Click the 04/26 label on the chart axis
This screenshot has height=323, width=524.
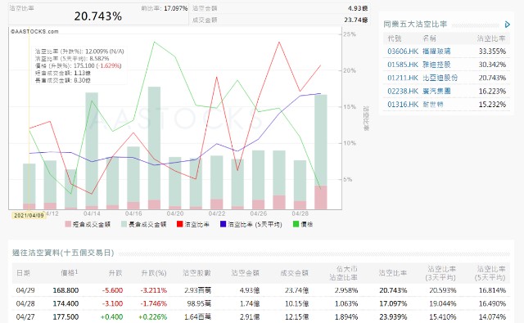(x=259, y=213)
